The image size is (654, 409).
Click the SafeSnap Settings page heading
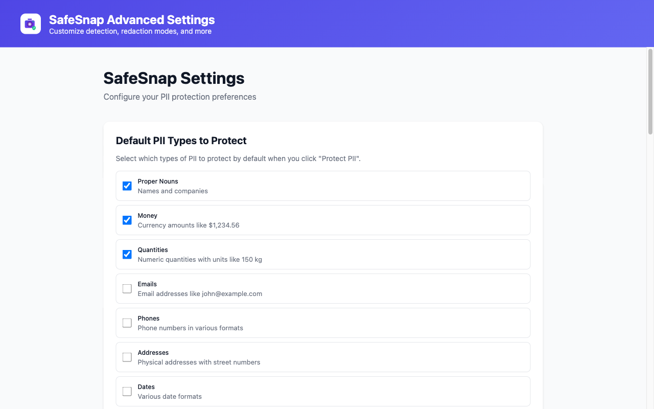(x=174, y=78)
